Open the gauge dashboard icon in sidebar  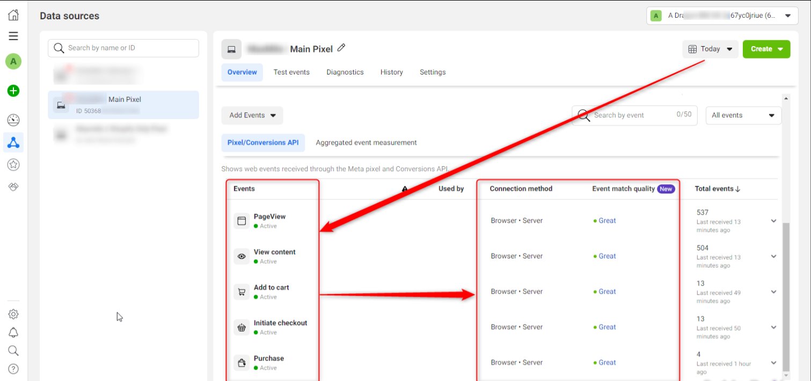(x=13, y=119)
